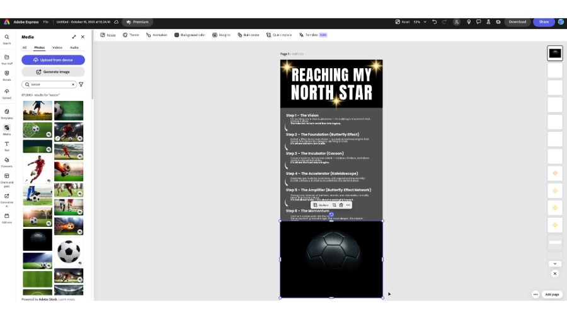Open the beaker labs icon
This screenshot has width=567, height=319.
(488, 22)
